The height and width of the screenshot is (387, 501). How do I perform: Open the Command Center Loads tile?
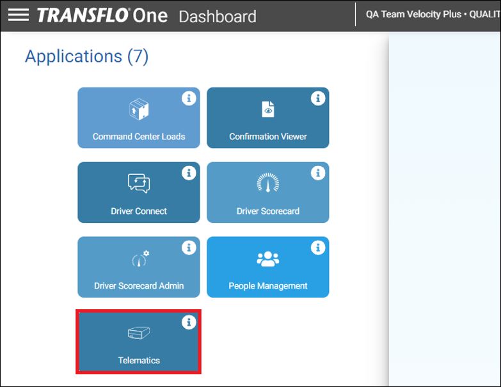pos(139,118)
